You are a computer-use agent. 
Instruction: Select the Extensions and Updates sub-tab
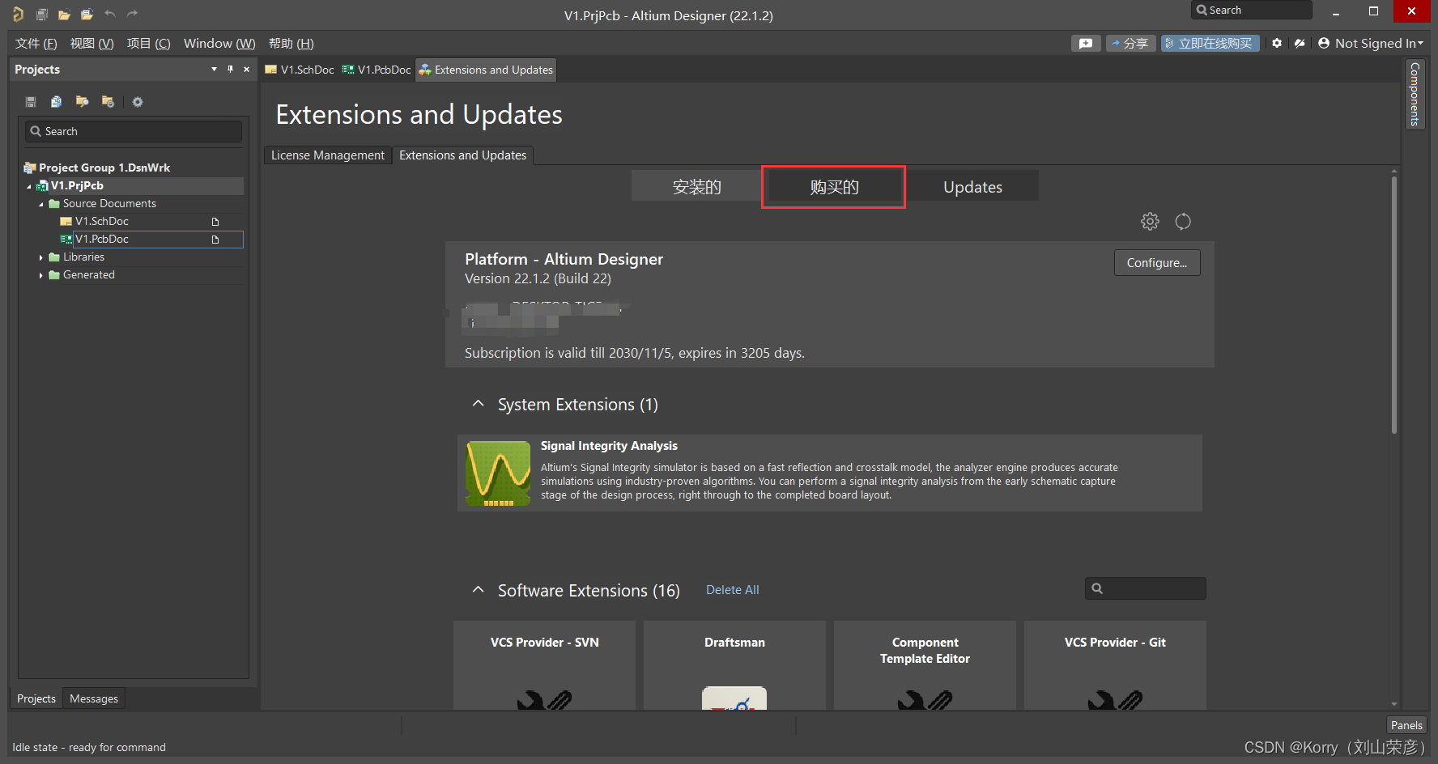coord(462,155)
